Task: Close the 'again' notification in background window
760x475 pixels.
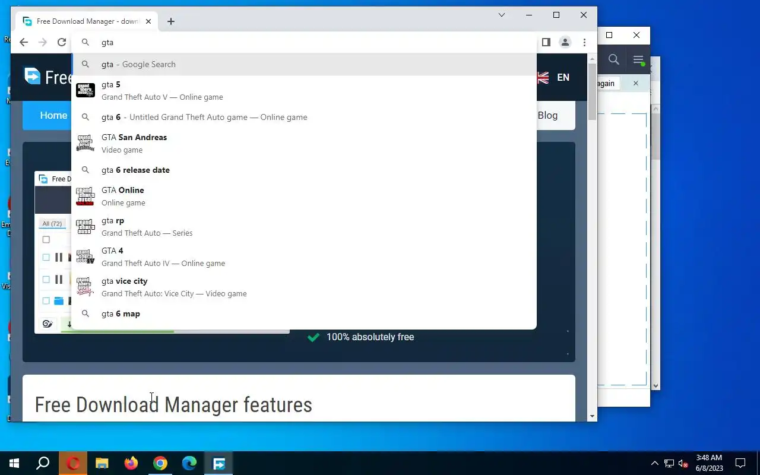Action: pyautogui.click(x=635, y=83)
